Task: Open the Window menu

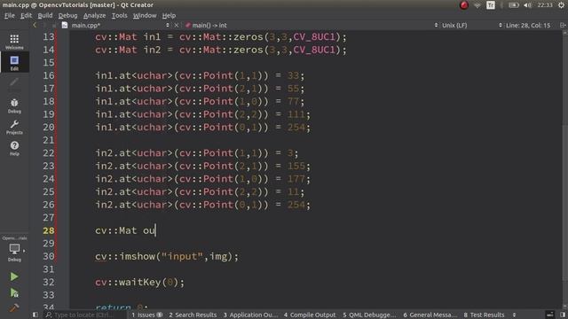Action: pos(145,16)
